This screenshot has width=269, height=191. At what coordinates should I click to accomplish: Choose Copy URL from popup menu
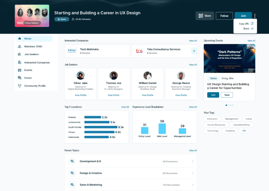coord(246,24)
